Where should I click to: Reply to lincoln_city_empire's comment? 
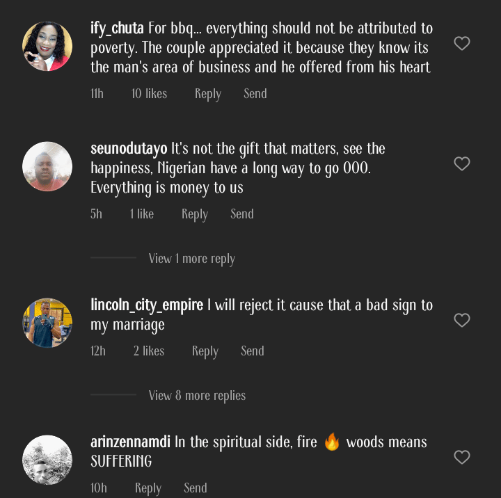click(x=205, y=351)
